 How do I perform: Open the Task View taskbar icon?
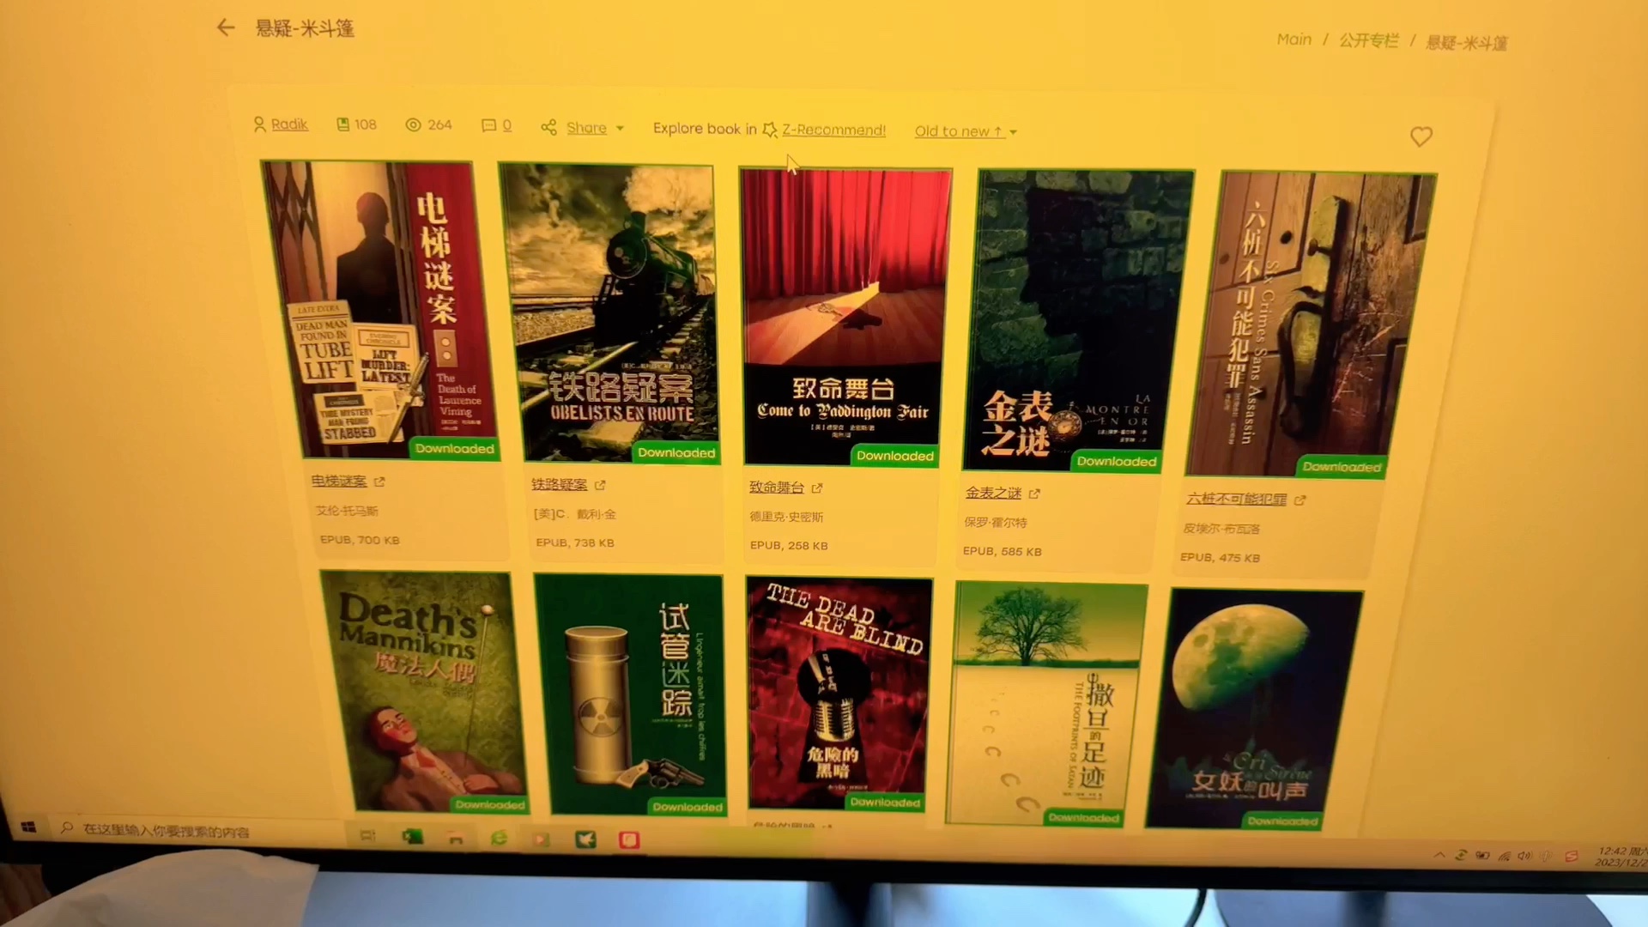[367, 835]
